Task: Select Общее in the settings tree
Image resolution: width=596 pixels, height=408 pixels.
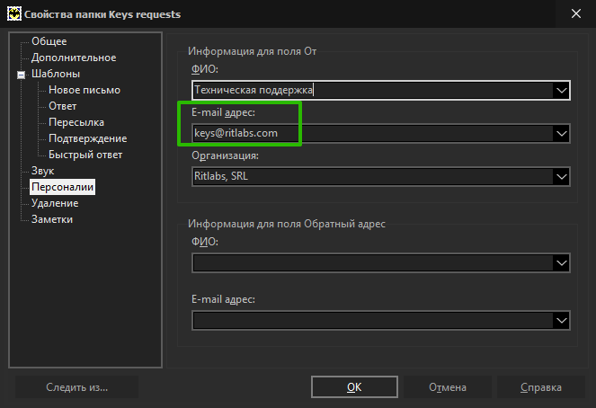Action: coord(49,41)
